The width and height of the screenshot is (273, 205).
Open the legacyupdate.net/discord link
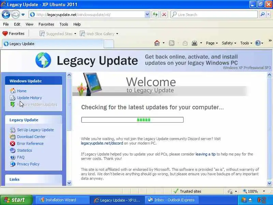coord(102,143)
